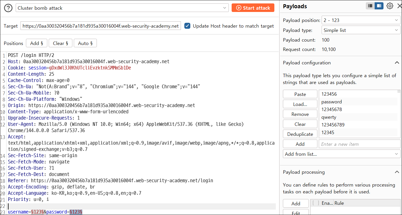The height and width of the screenshot is (215, 402).
Task: Click Auto § positions button
Action: coord(85,43)
